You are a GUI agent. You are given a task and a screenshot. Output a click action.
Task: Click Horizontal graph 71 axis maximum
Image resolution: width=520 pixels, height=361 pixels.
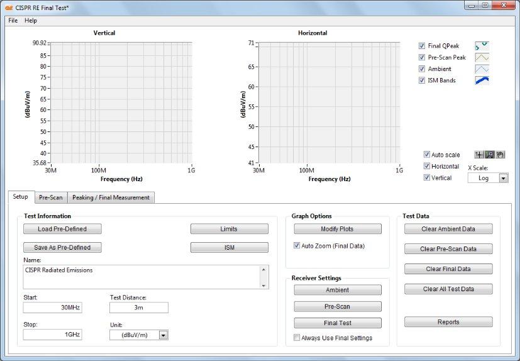pyautogui.click(x=251, y=43)
